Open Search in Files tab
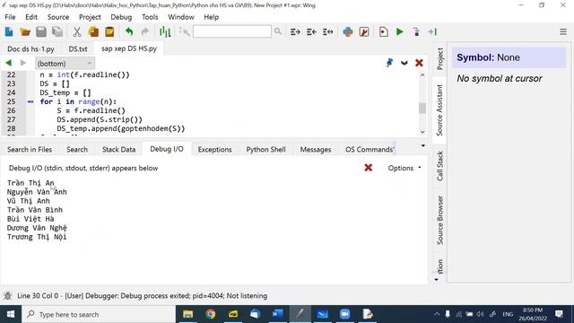 tap(30, 150)
